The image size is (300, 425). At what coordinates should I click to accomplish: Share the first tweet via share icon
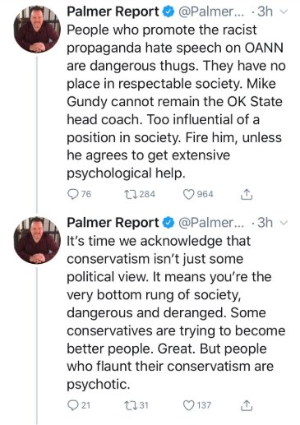click(247, 194)
